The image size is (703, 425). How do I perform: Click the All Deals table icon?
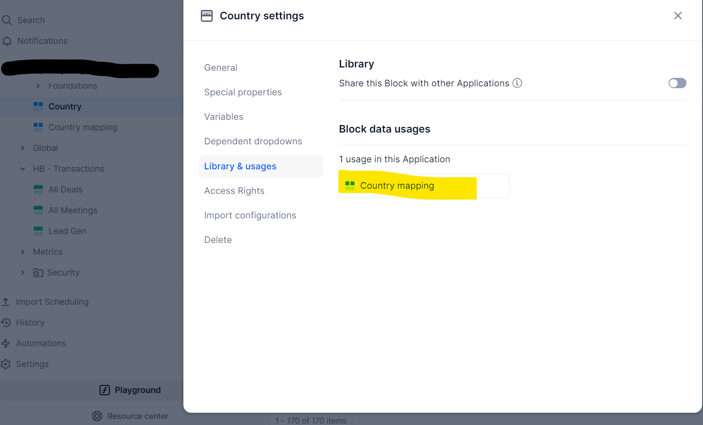click(x=38, y=190)
